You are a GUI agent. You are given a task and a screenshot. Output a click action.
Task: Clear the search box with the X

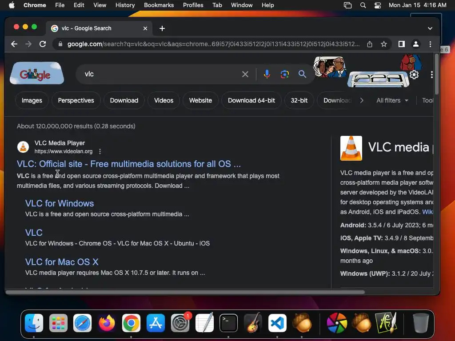(x=245, y=74)
